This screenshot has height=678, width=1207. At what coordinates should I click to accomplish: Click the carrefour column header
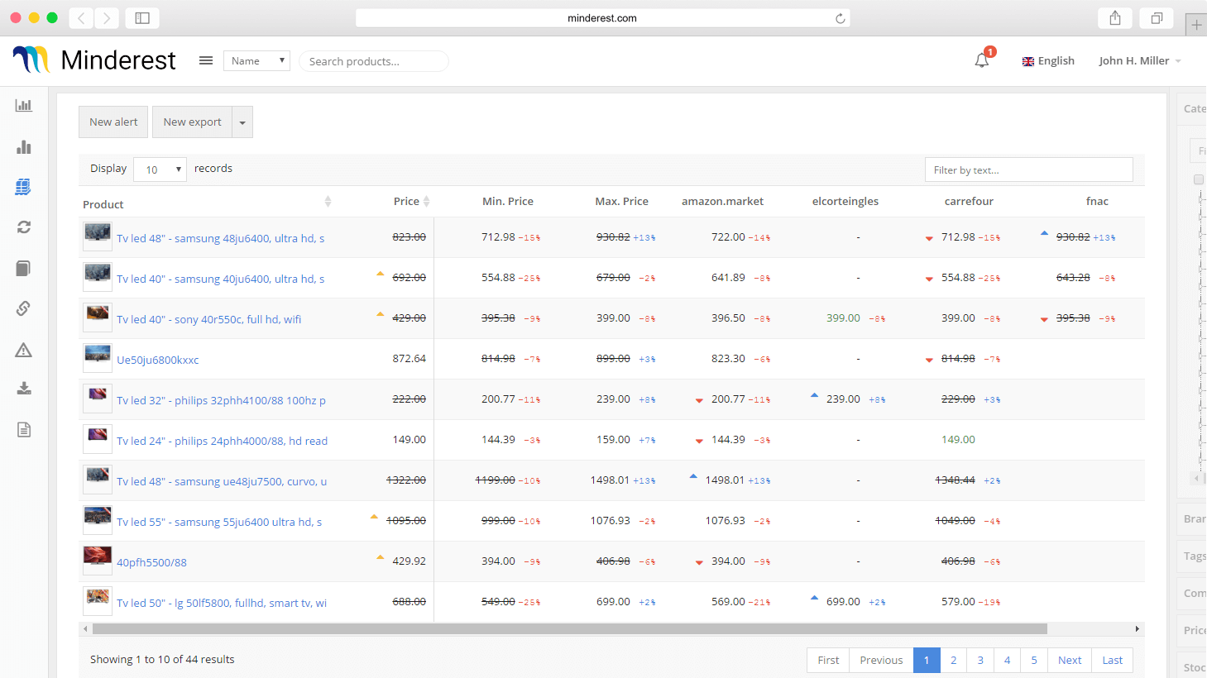(969, 201)
